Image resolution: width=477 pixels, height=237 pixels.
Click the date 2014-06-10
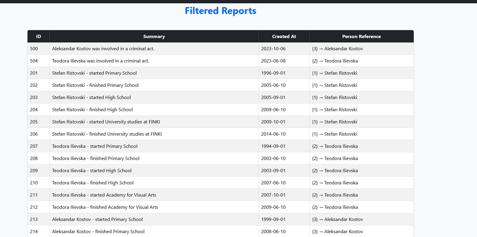tap(273, 134)
